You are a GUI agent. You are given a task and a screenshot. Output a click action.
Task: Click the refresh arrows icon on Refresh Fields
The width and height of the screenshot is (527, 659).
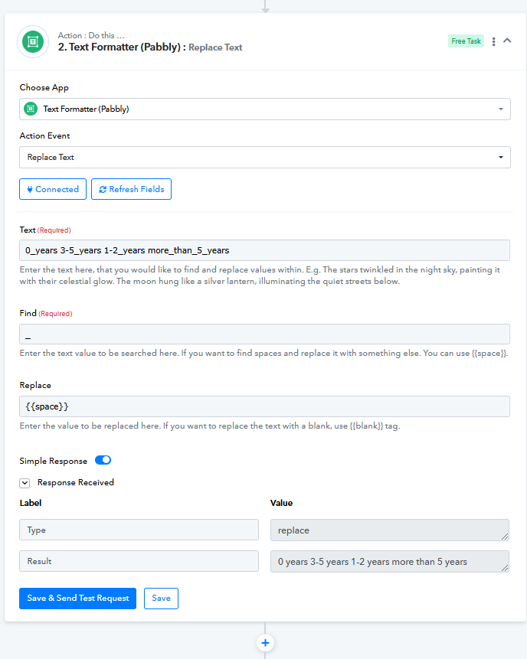(103, 190)
